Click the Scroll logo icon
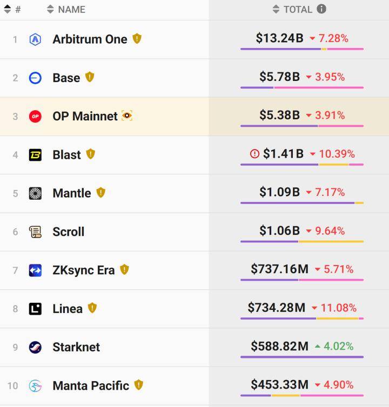 coord(35,232)
